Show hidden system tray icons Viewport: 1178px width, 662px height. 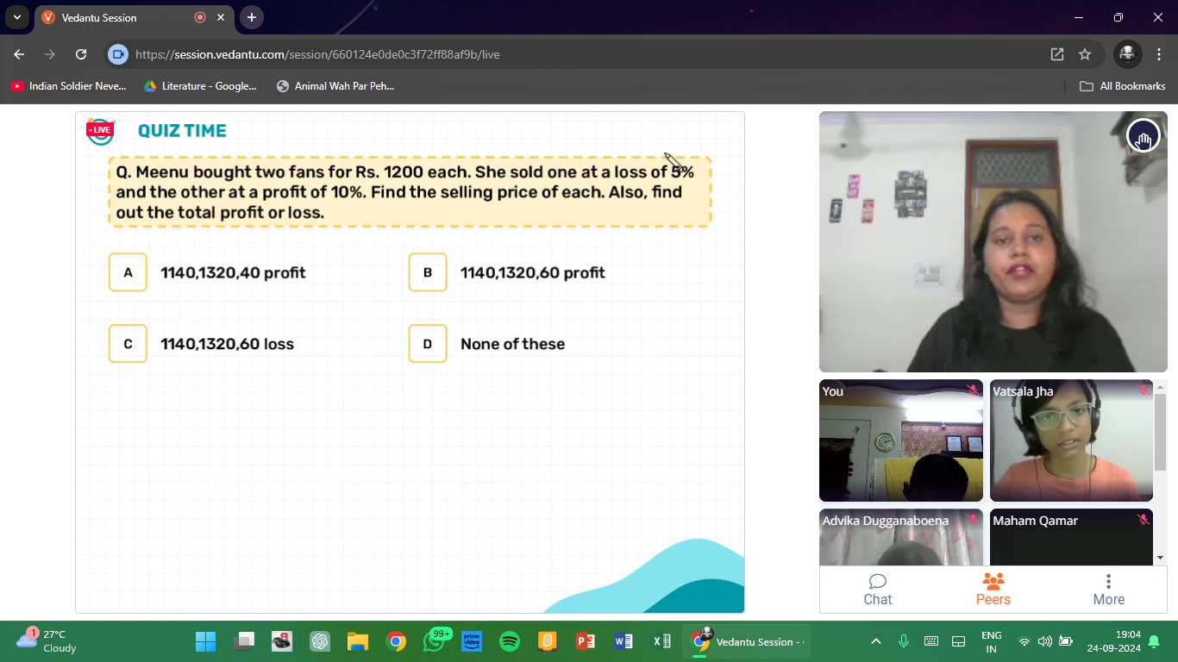tap(876, 641)
